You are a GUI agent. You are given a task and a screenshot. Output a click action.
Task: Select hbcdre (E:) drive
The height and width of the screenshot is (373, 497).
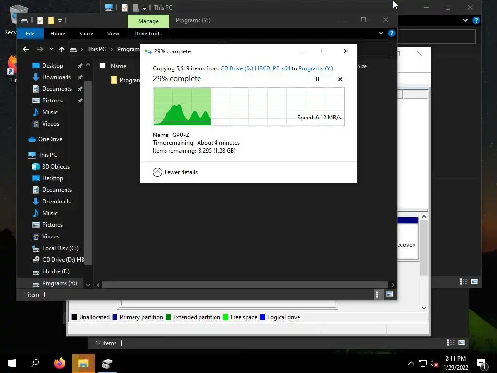click(56, 272)
